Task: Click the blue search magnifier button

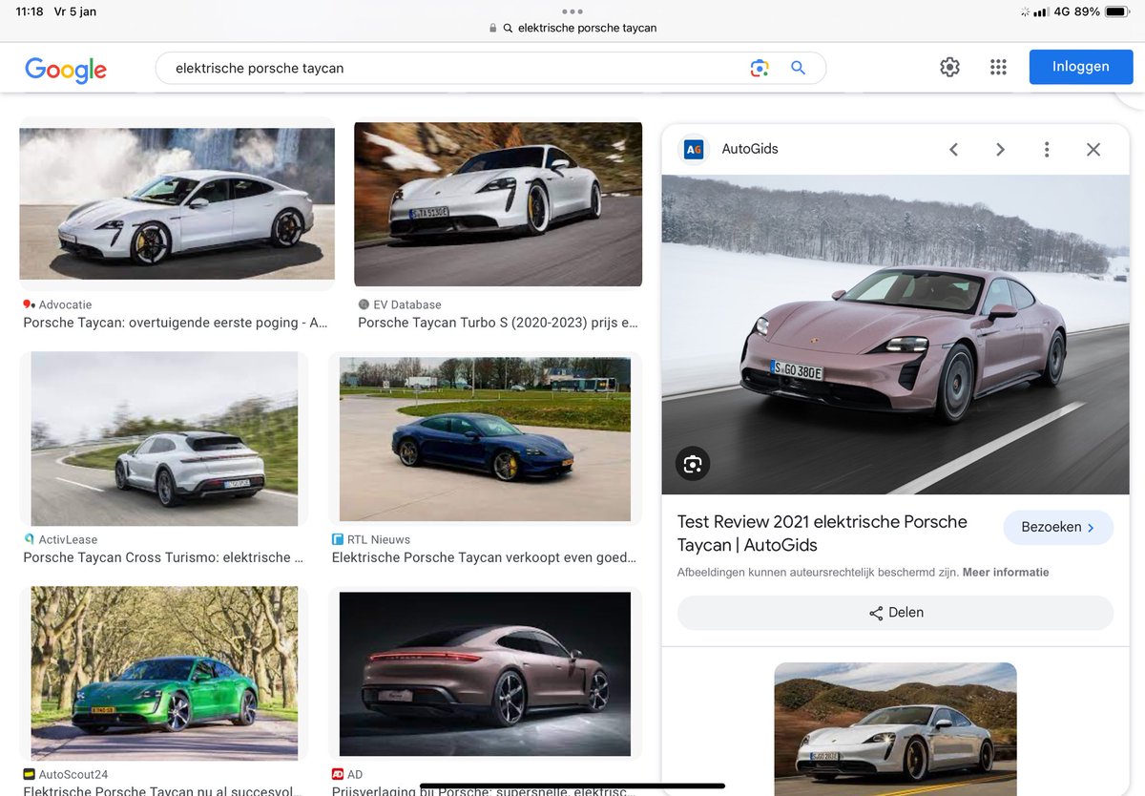Action: (x=798, y=68)
